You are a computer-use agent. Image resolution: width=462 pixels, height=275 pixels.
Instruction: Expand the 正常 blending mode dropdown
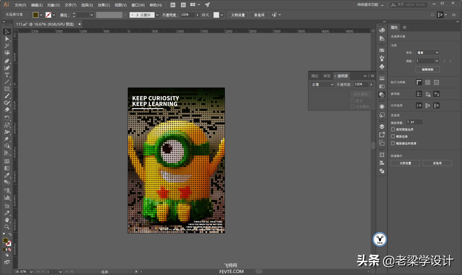(x=323, y=84)
